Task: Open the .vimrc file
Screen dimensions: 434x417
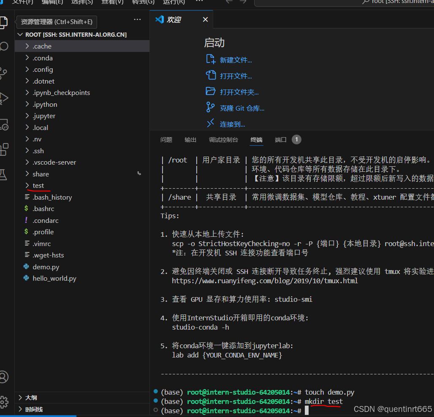Action: (82, 244)
